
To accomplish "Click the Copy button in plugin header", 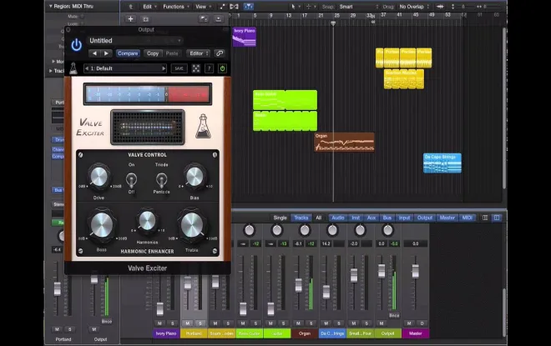I will (153, 53).
